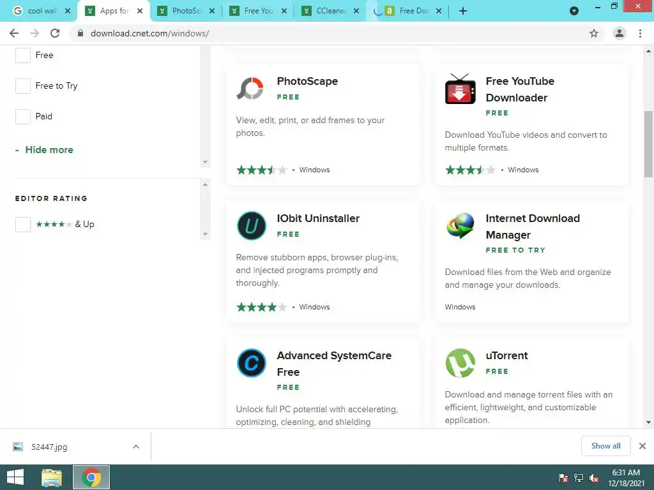Check the Free price filter
This screenshot has height=490, width=654.
[23, 55]
